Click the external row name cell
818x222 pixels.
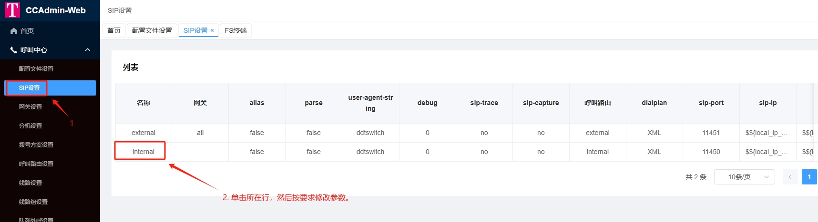tap(143, 133)
